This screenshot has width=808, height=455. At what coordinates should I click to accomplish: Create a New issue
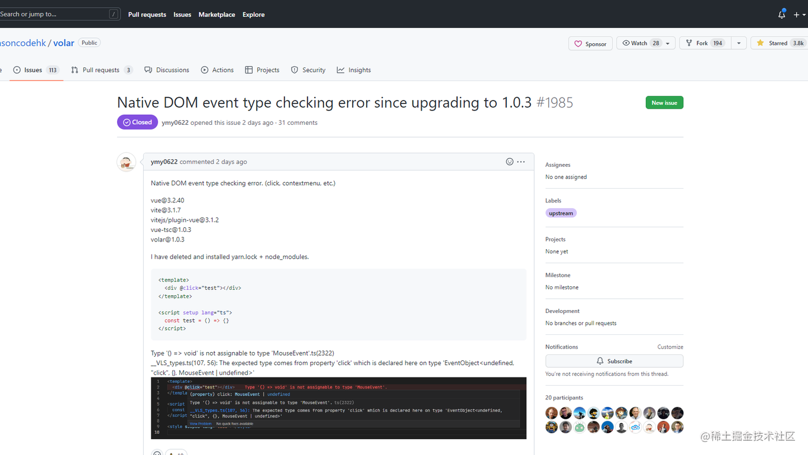[x=664, y=102]
